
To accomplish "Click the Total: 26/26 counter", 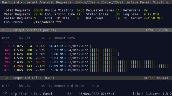I will 157,30.
